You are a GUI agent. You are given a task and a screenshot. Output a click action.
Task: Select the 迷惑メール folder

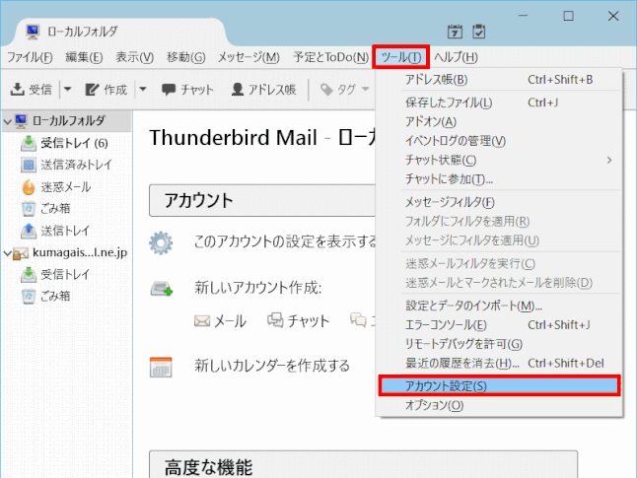click(55, 187)
